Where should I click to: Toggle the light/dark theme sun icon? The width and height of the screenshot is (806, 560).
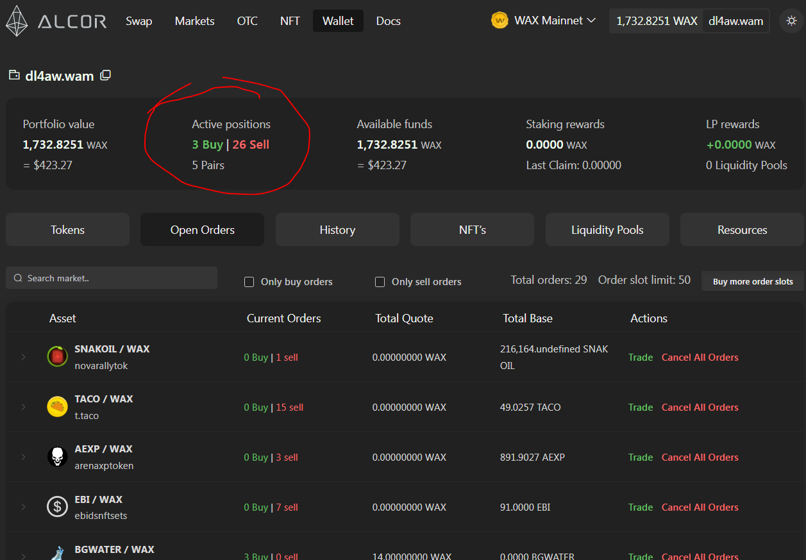pos(791,21)
